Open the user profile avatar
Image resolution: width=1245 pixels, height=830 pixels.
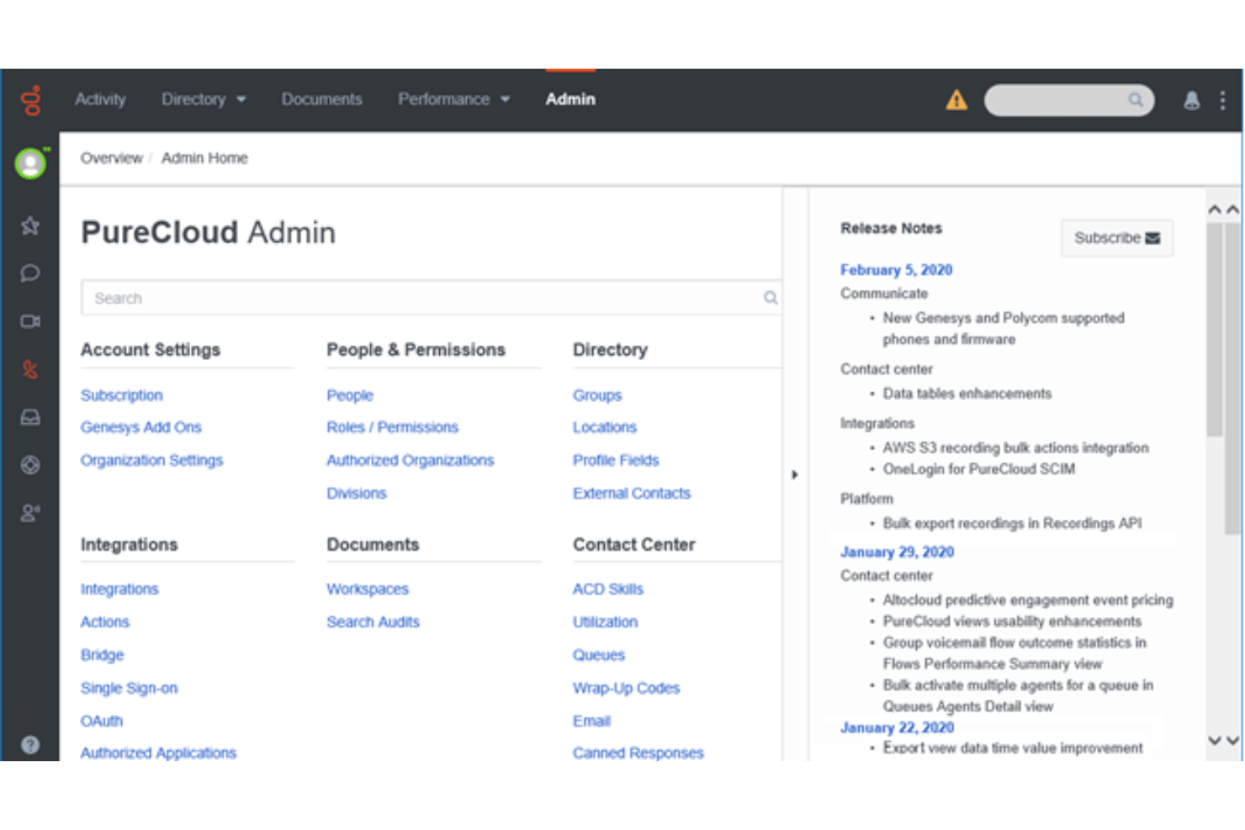pos(30,163)
